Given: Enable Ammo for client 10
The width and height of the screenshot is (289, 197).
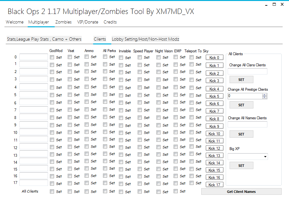Looking at the screenshot, I should (86, 132).
